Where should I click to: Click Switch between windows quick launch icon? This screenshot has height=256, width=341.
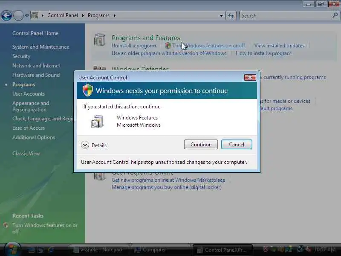(x=40, y=250)
